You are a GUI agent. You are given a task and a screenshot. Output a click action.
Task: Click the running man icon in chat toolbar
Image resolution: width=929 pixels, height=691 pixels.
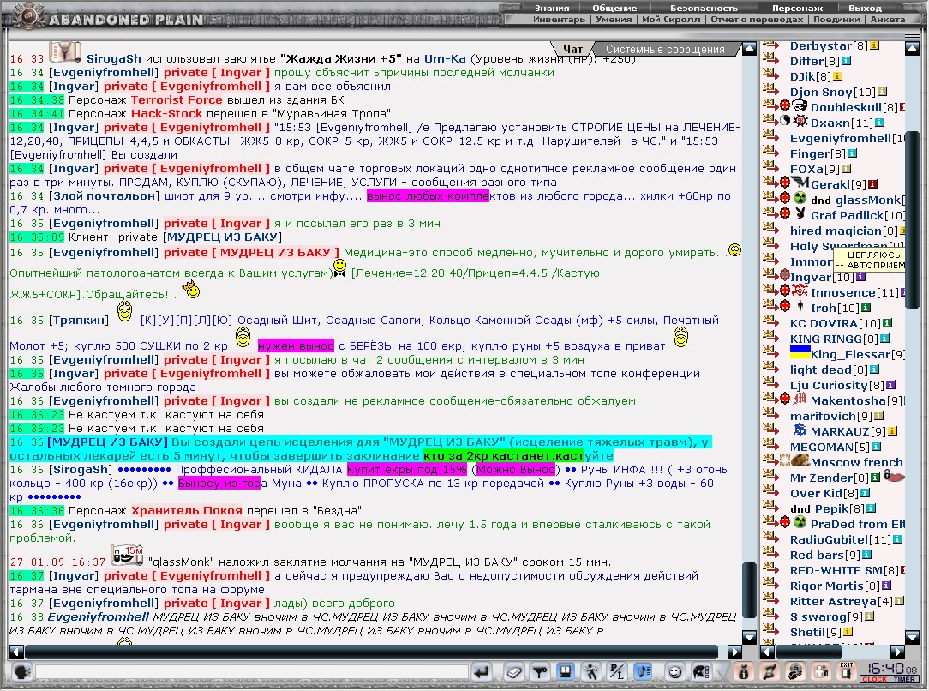click(590, 671)
